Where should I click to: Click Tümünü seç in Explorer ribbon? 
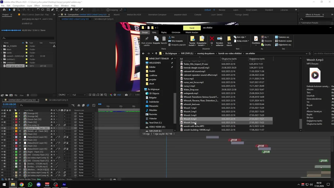click(282, 37)
